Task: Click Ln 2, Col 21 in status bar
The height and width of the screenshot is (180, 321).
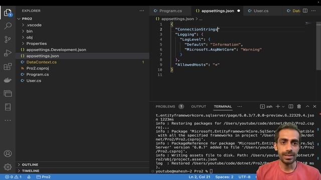Action: (200, 177)
